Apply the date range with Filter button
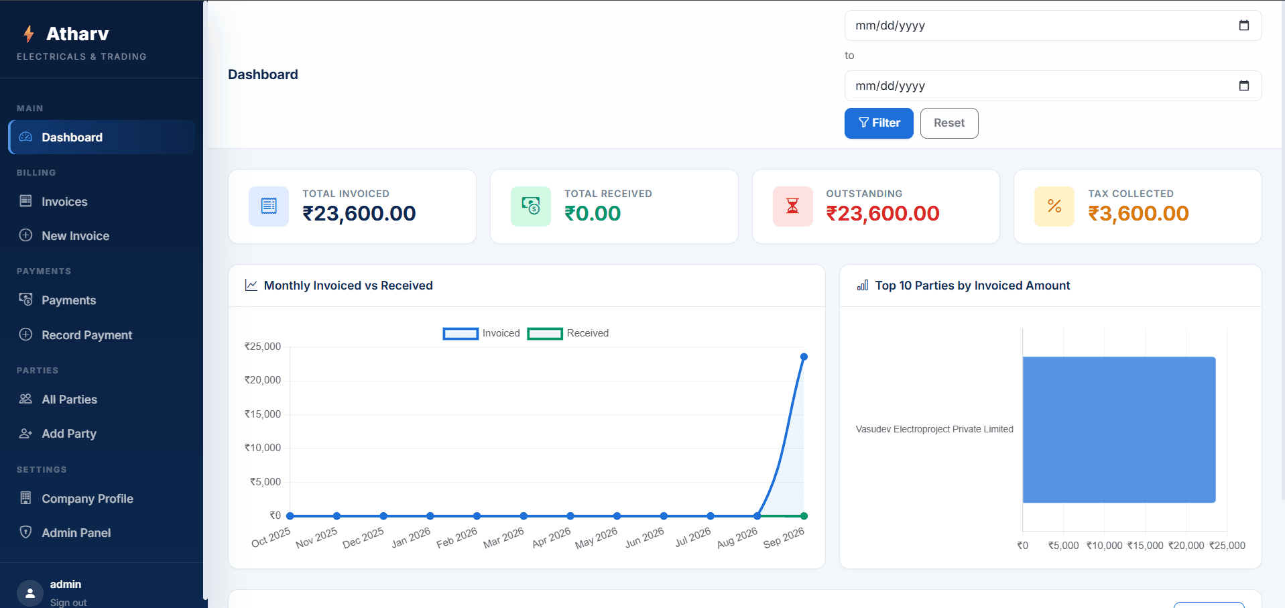 point(879,123)
